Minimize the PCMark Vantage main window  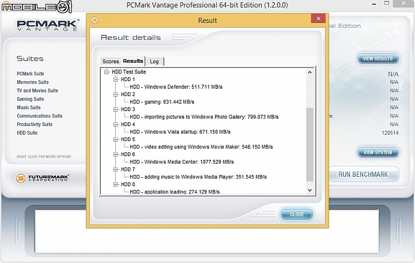(x=374, y=4)
